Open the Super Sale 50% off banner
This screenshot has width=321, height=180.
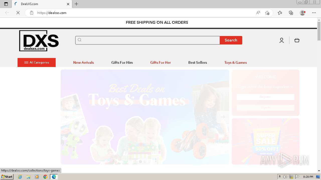[x=266, y=141]
